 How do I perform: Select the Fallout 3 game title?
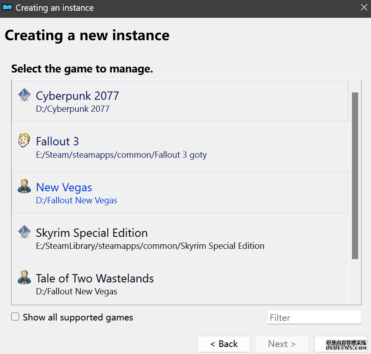point(57,141)
